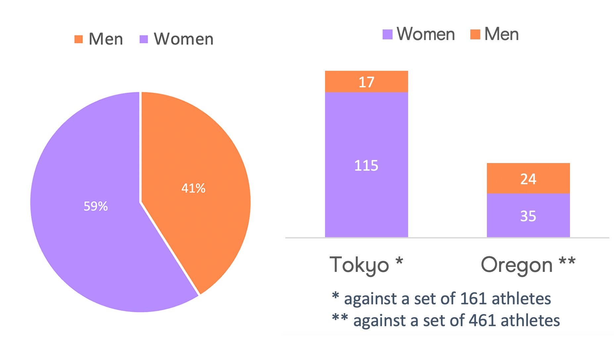The height and width of the screenshot is (343, 614).
Task: Select the "Men" text in bar chart legend
Action: point(501,34)
